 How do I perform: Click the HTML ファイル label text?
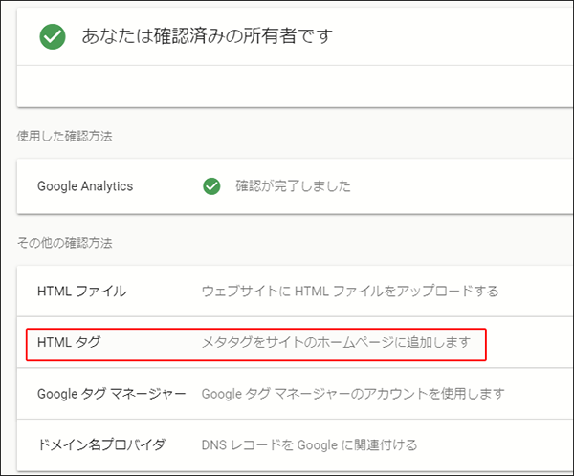[x=82, y=292]
